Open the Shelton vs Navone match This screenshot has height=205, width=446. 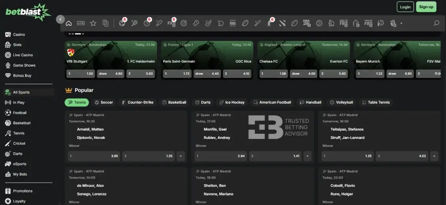(252, 186)
